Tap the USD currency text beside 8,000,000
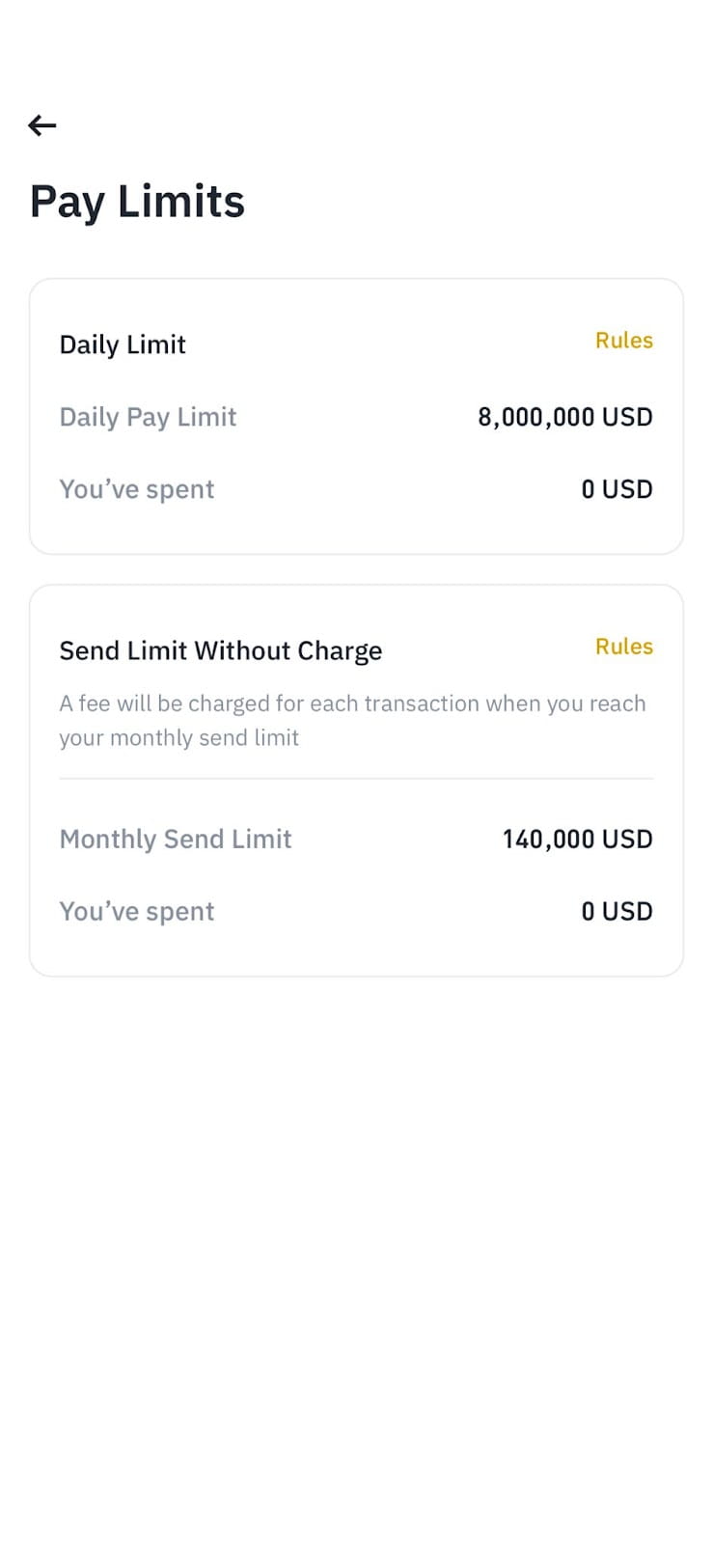713x1544 pixels. 627,417
